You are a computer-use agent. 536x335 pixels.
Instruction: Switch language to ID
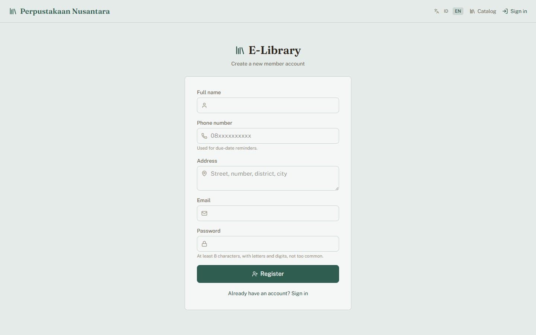[446, 11]
